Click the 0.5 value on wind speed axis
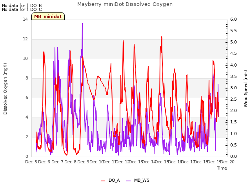The height and width of the screenshot is (188, 251). click(233, 145)
